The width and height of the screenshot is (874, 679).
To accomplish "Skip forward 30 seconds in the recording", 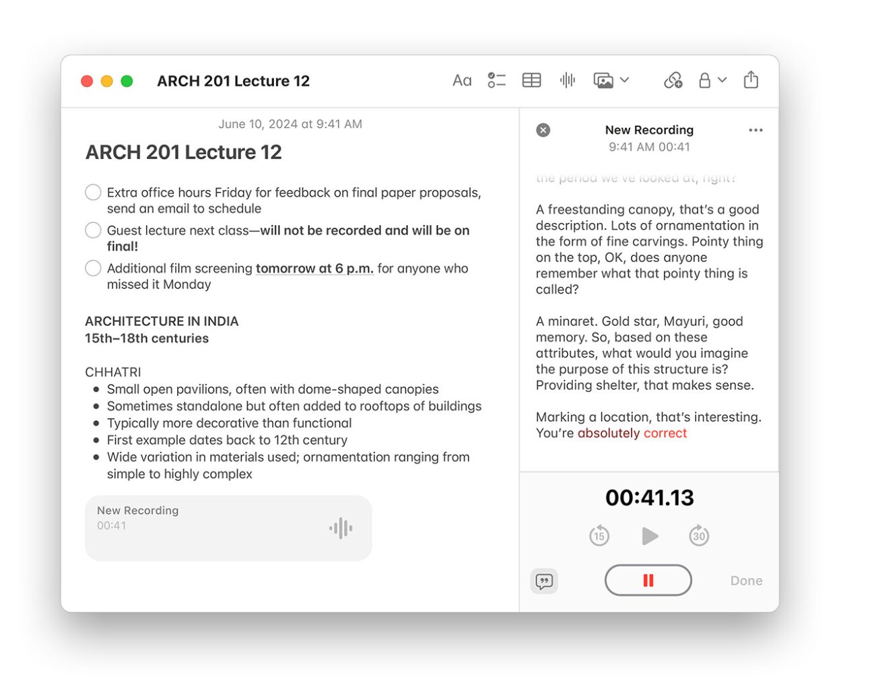I will pos(699,536).
